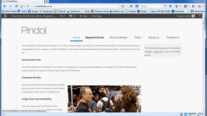Switch to the Connecting browser tab
Viewport: 207px width, 116px height.
point(23,1)
